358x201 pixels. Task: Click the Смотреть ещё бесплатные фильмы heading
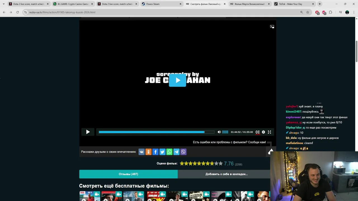[124, 186]
